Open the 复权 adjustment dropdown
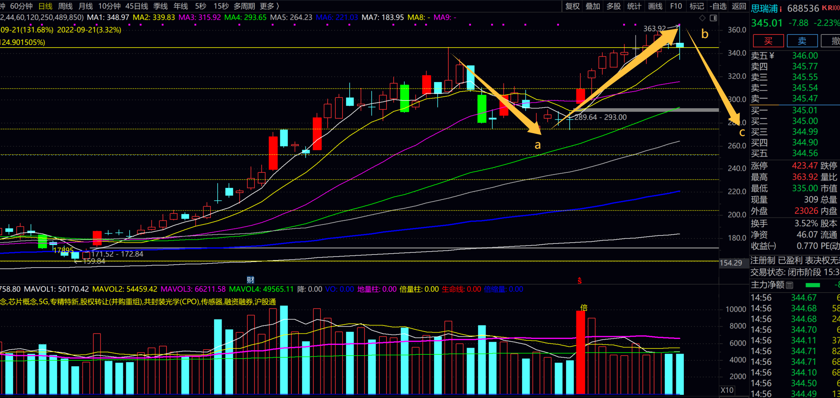 click(x=572, y=6)
